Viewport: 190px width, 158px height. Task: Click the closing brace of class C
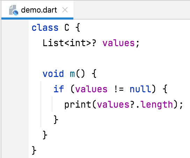[34, 150]
